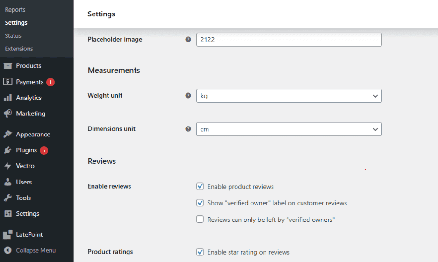
Task: Open the Weight unit kg dropdown
Action: coord(289,96)
